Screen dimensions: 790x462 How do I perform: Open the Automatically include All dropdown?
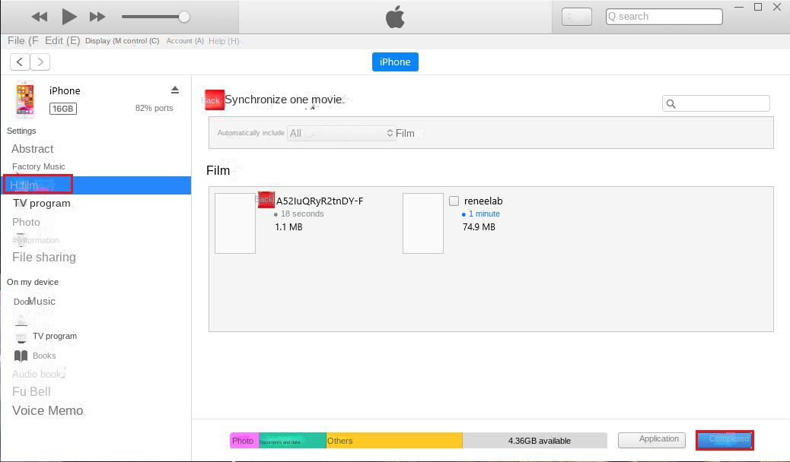[x=341, y=133]
